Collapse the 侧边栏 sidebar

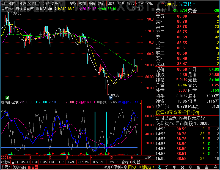148,167
